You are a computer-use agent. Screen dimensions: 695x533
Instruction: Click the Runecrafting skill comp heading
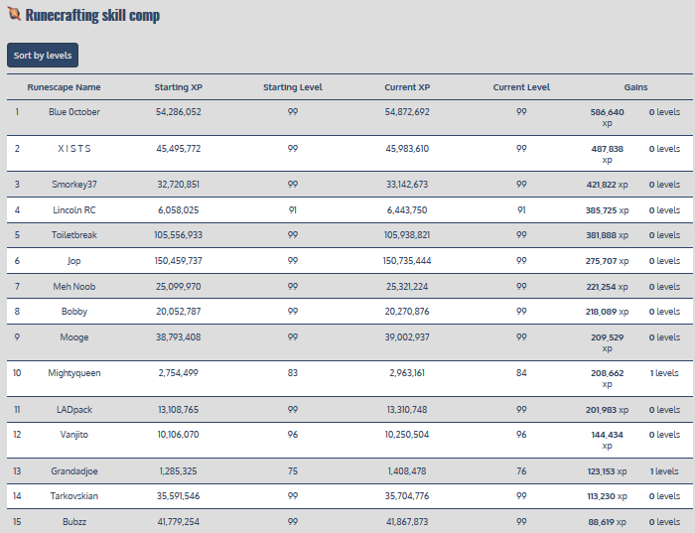point(93,16)
